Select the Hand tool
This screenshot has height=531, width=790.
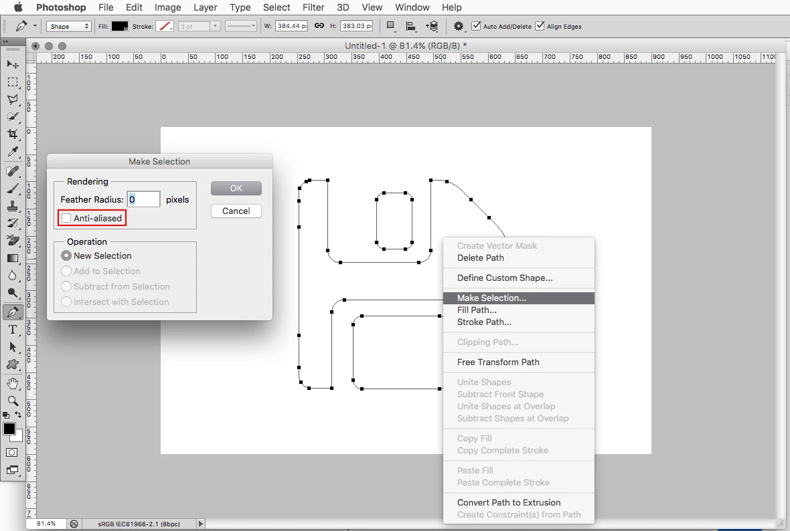coord(13,383)
